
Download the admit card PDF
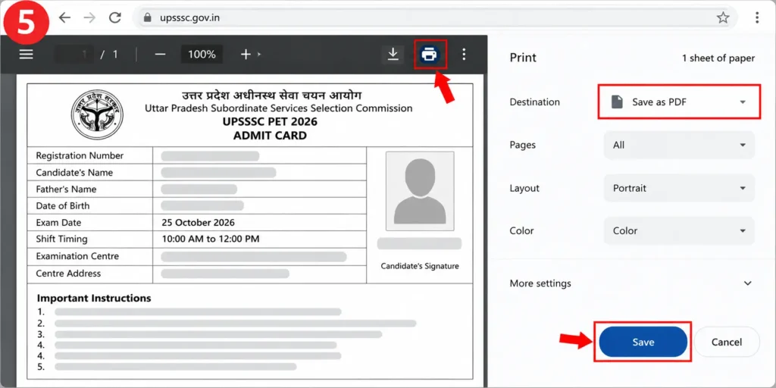coord(393,55)
